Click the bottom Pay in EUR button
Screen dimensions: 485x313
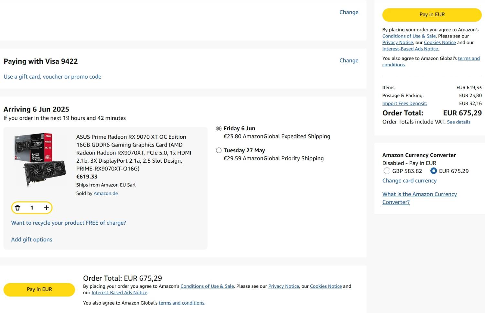pos(39,289)
